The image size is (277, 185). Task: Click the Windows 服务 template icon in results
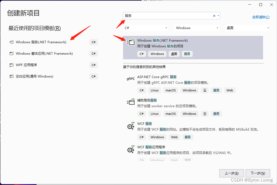tap(131, 42)
